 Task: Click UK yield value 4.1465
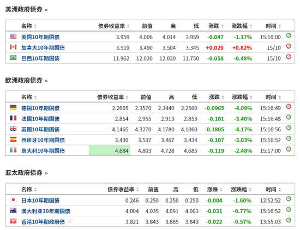120,130
